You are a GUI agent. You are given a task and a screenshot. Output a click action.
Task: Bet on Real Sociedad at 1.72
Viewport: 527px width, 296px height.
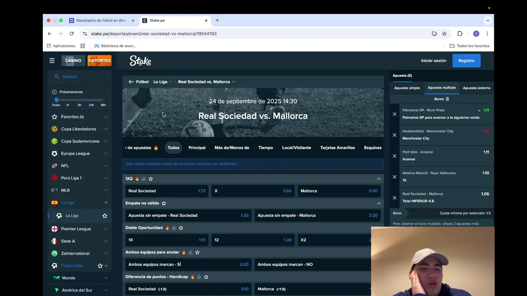(x=167, y=191)
